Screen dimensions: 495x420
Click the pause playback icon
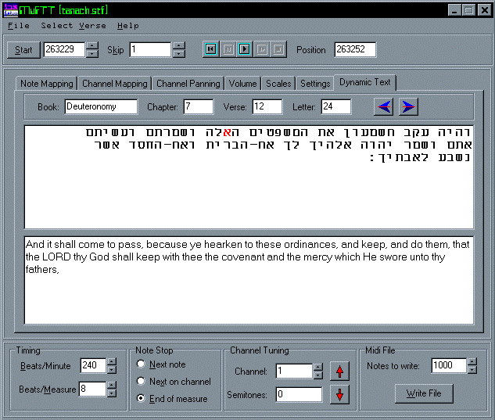228,49
